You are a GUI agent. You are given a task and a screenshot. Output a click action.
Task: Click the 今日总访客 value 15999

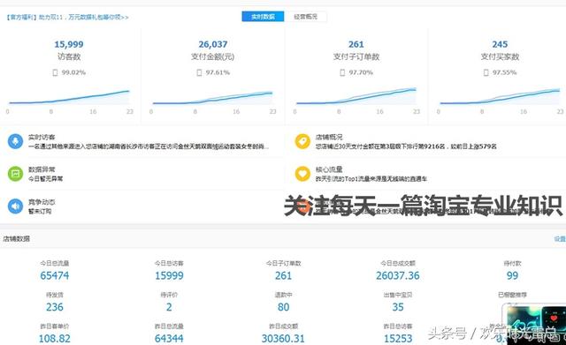[169, 276]
